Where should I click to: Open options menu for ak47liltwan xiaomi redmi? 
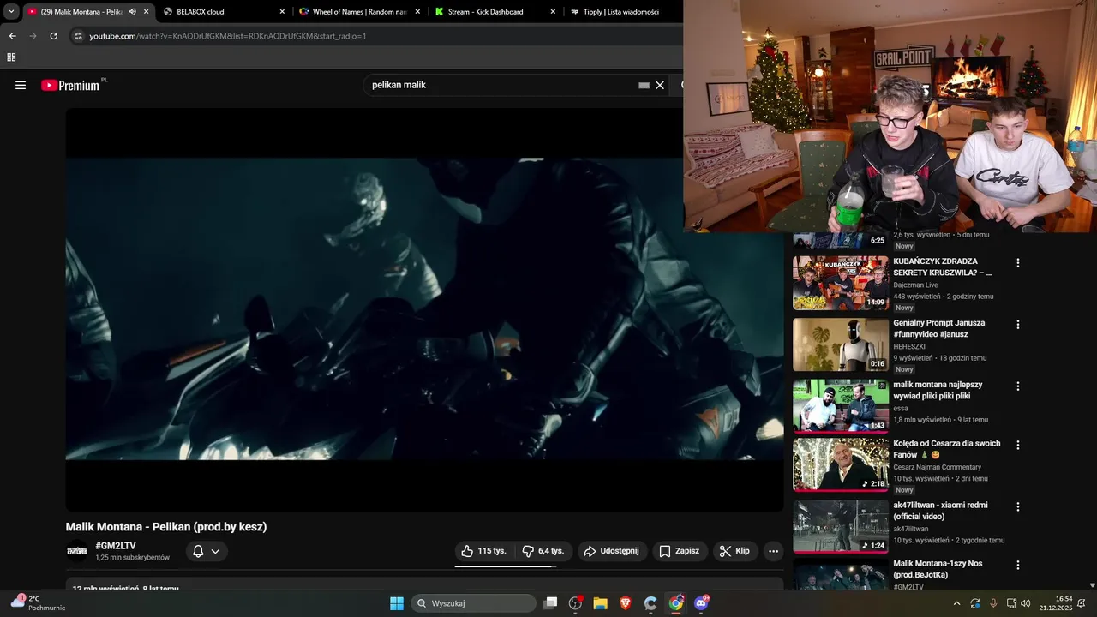tap(1018, 506)
